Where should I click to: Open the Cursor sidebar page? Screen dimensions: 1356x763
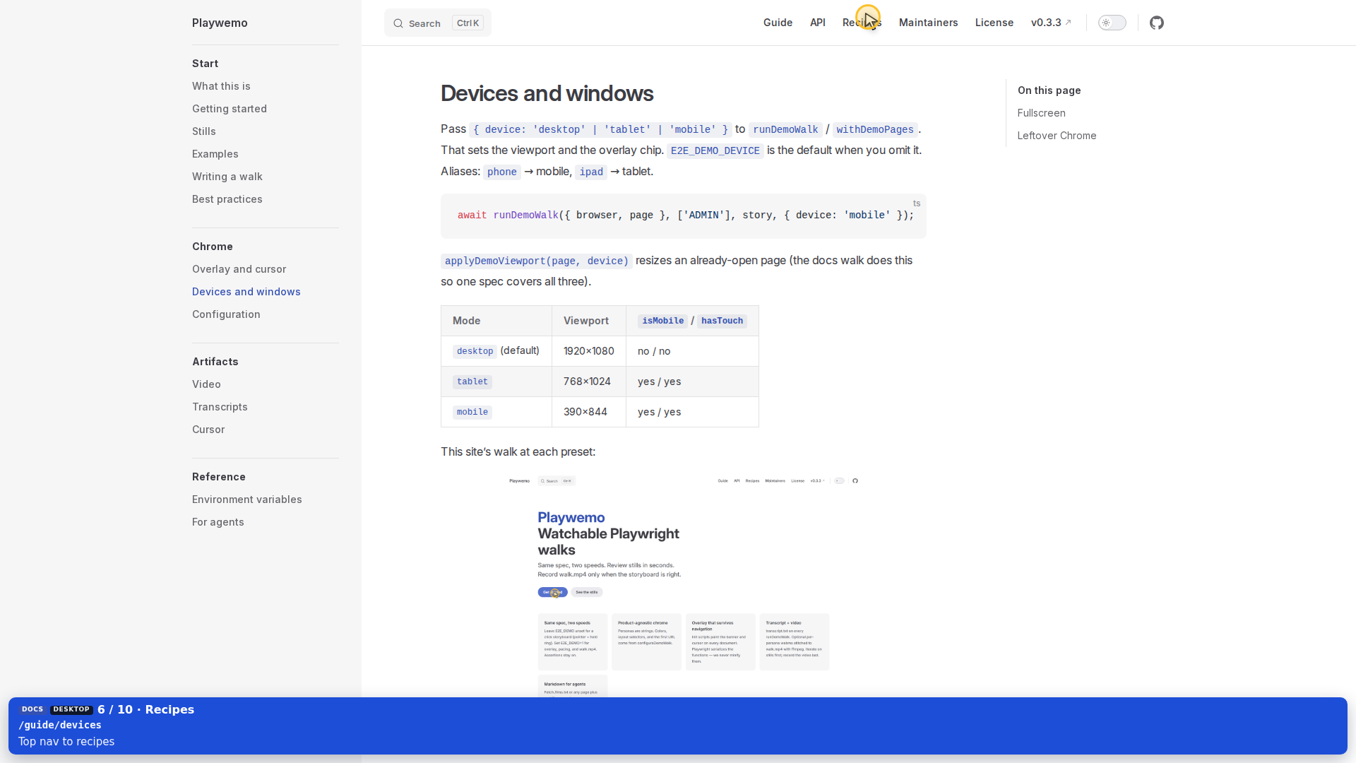(208, 430)
